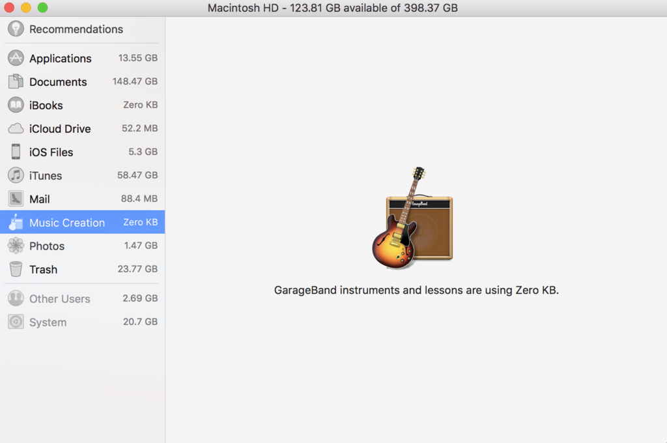Show the Documents storage category

pos(58,81)
